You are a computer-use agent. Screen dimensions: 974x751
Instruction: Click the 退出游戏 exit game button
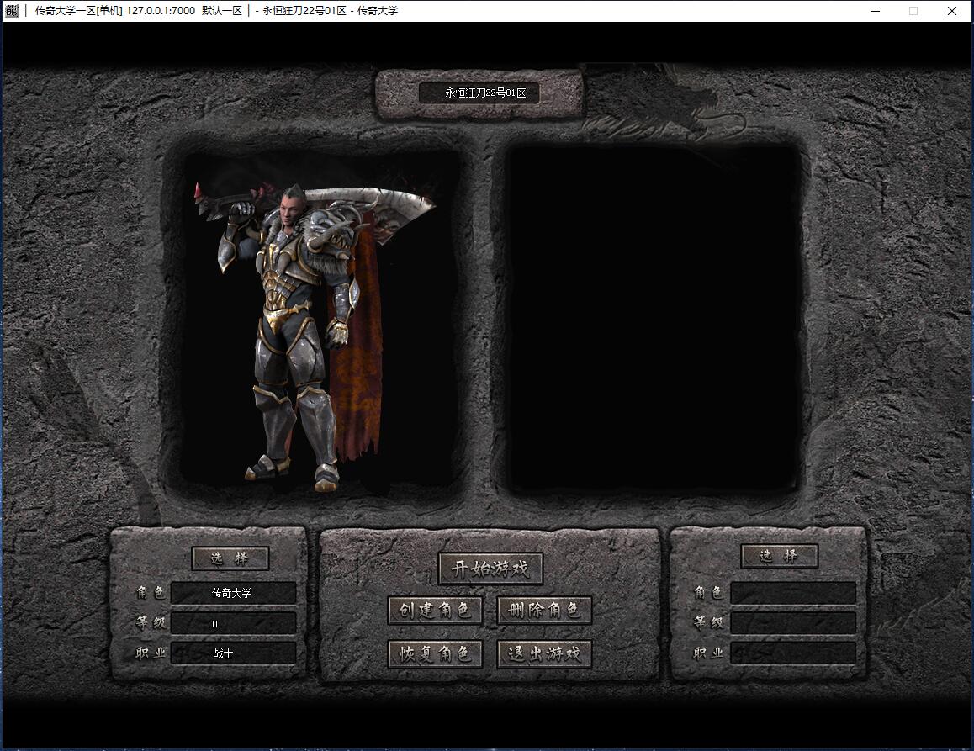point(544,653)
